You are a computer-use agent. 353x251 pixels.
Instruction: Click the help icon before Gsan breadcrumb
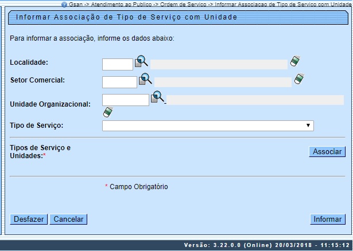64,3
